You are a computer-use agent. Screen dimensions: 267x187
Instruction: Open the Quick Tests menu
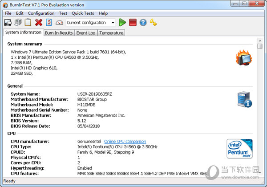83,13
